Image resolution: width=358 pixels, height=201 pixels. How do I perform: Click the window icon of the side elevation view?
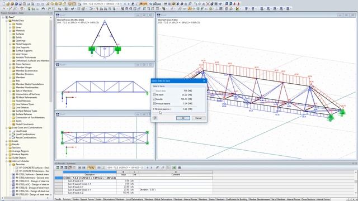[x=58, y=65]
